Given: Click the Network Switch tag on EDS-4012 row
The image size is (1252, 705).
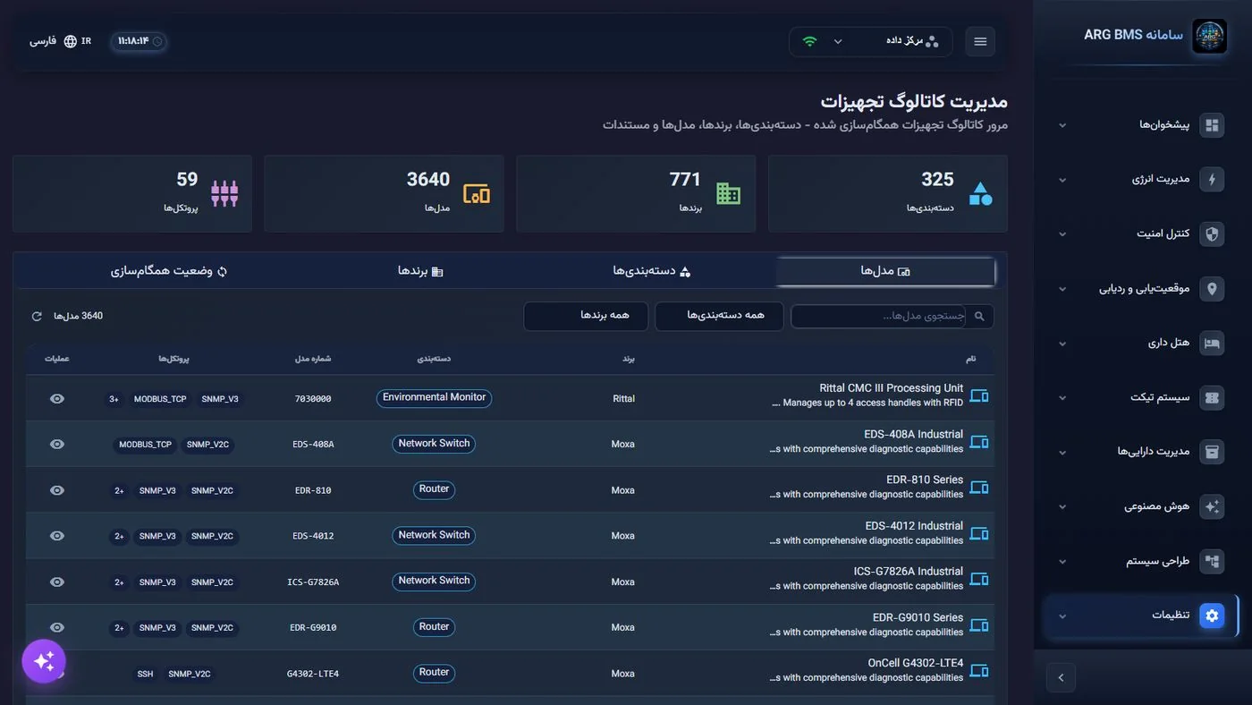Looking at the screenshot, I should coord(434,535).
